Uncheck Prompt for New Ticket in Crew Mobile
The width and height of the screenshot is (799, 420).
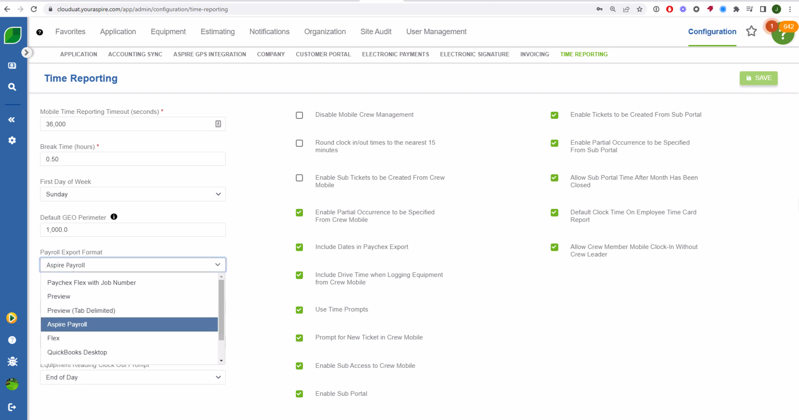299,338
